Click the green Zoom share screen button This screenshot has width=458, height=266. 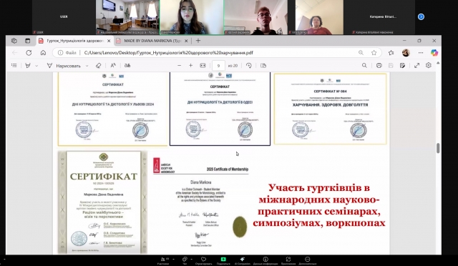[x=223, y=259]
